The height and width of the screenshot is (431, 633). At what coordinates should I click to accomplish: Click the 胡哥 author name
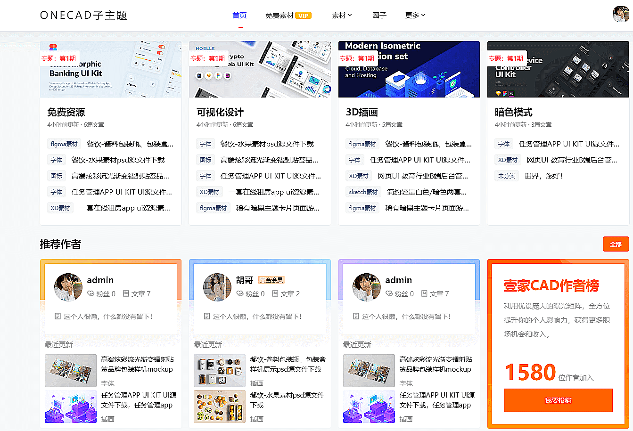pos(245,280)
